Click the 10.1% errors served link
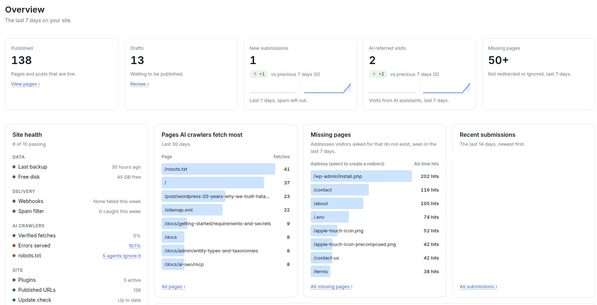 [135, 246]
